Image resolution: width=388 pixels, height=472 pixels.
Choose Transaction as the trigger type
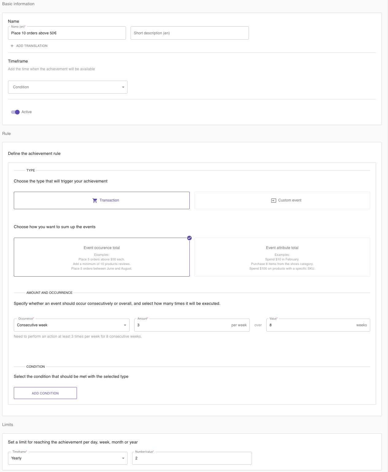pos(102,200)
